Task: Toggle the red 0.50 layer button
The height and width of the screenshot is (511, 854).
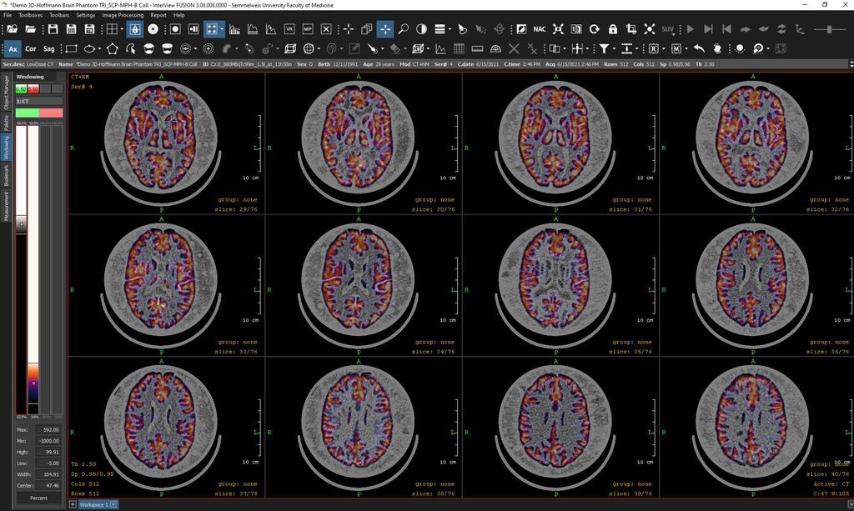Action: click(x=33, y=89)
